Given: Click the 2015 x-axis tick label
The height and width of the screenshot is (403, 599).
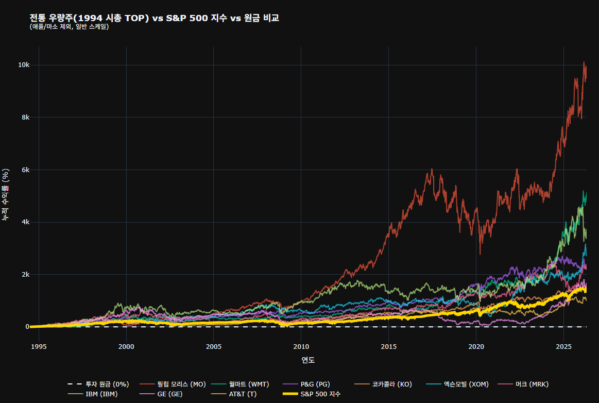Looking at the screenshot, I should click(x=388, y=347).
